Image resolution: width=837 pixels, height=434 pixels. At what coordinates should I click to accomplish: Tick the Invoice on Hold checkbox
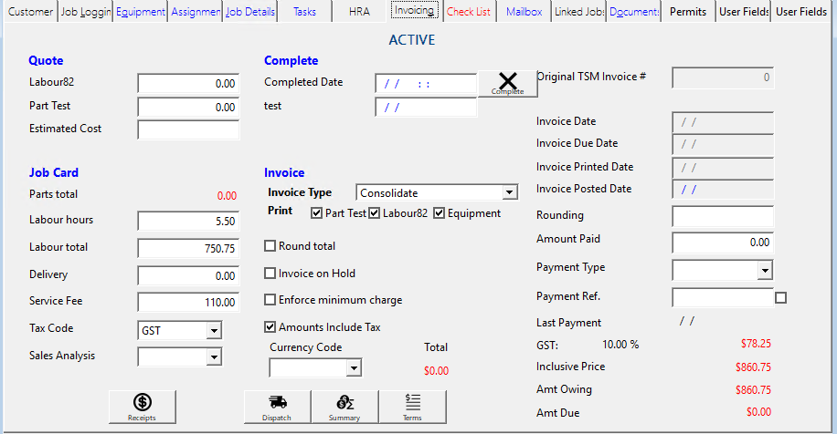click(x=270, y=274)
